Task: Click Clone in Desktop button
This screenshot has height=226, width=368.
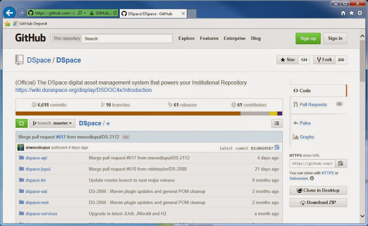Action: (318, 190)
